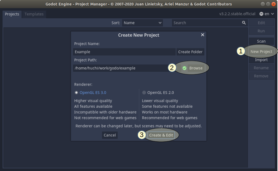The width and height of the screenshot is (278, 171).
Task: Focus the Project Name field
Action: 124,52
